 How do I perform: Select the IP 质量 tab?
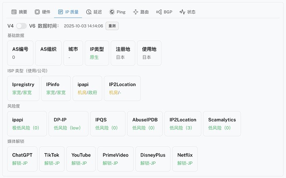click(x=68, y=12)
